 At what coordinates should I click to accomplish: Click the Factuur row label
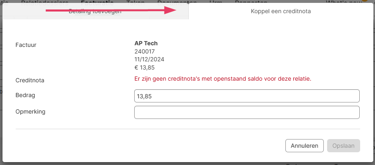26,44
